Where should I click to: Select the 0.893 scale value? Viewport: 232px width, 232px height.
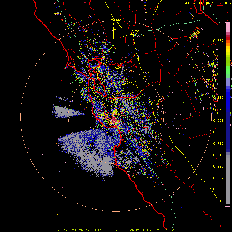pos(218,52)
